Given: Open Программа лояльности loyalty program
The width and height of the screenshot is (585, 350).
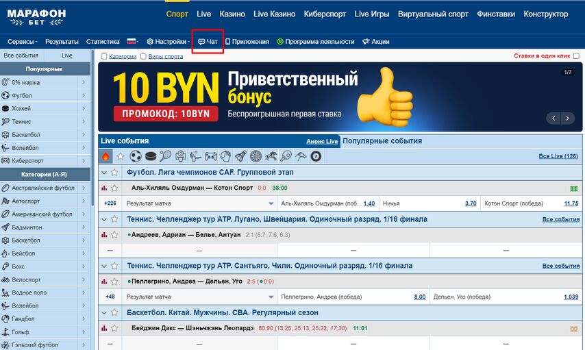Looking at the screenshot, I should 316,41.
